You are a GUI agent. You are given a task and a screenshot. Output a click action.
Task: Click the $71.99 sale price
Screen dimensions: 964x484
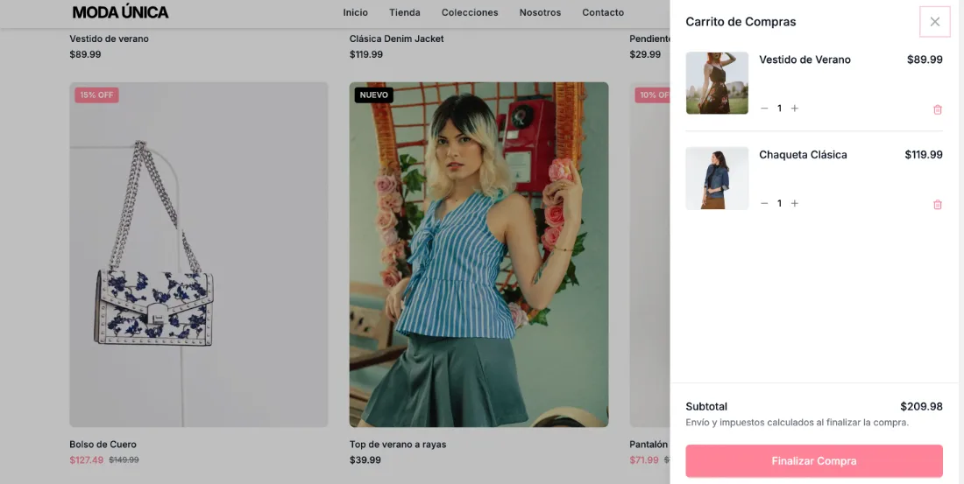point(644,459)
